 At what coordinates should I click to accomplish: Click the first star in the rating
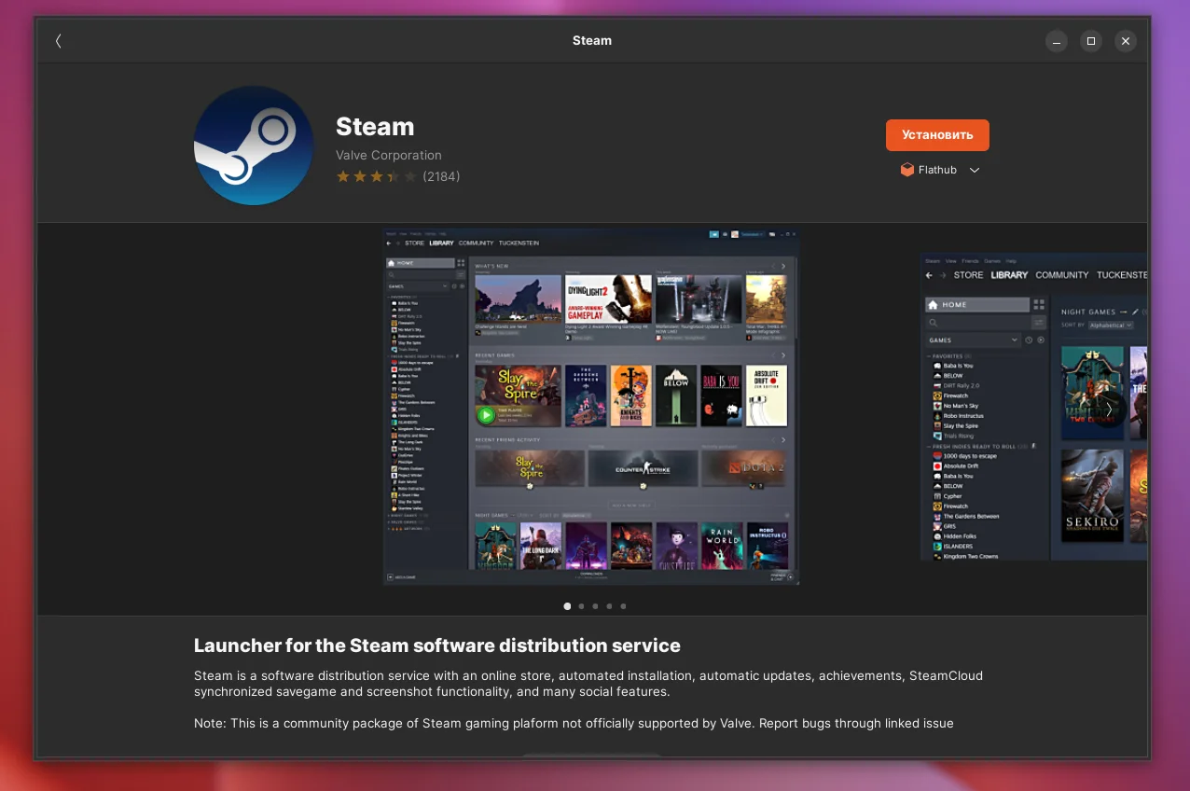point(341,175)
